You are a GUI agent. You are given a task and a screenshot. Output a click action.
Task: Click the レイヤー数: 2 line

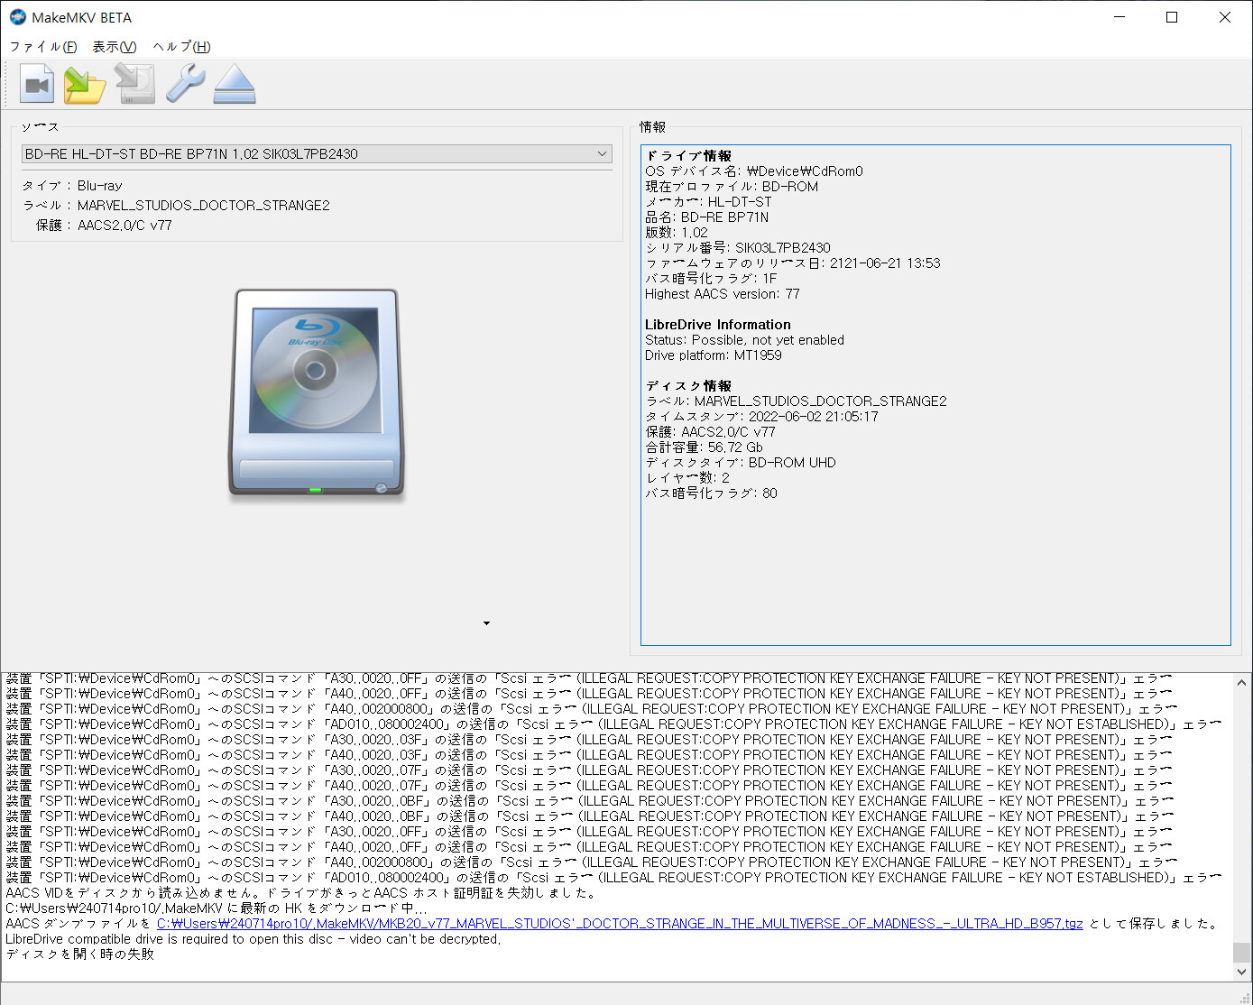tap(687, 478)
